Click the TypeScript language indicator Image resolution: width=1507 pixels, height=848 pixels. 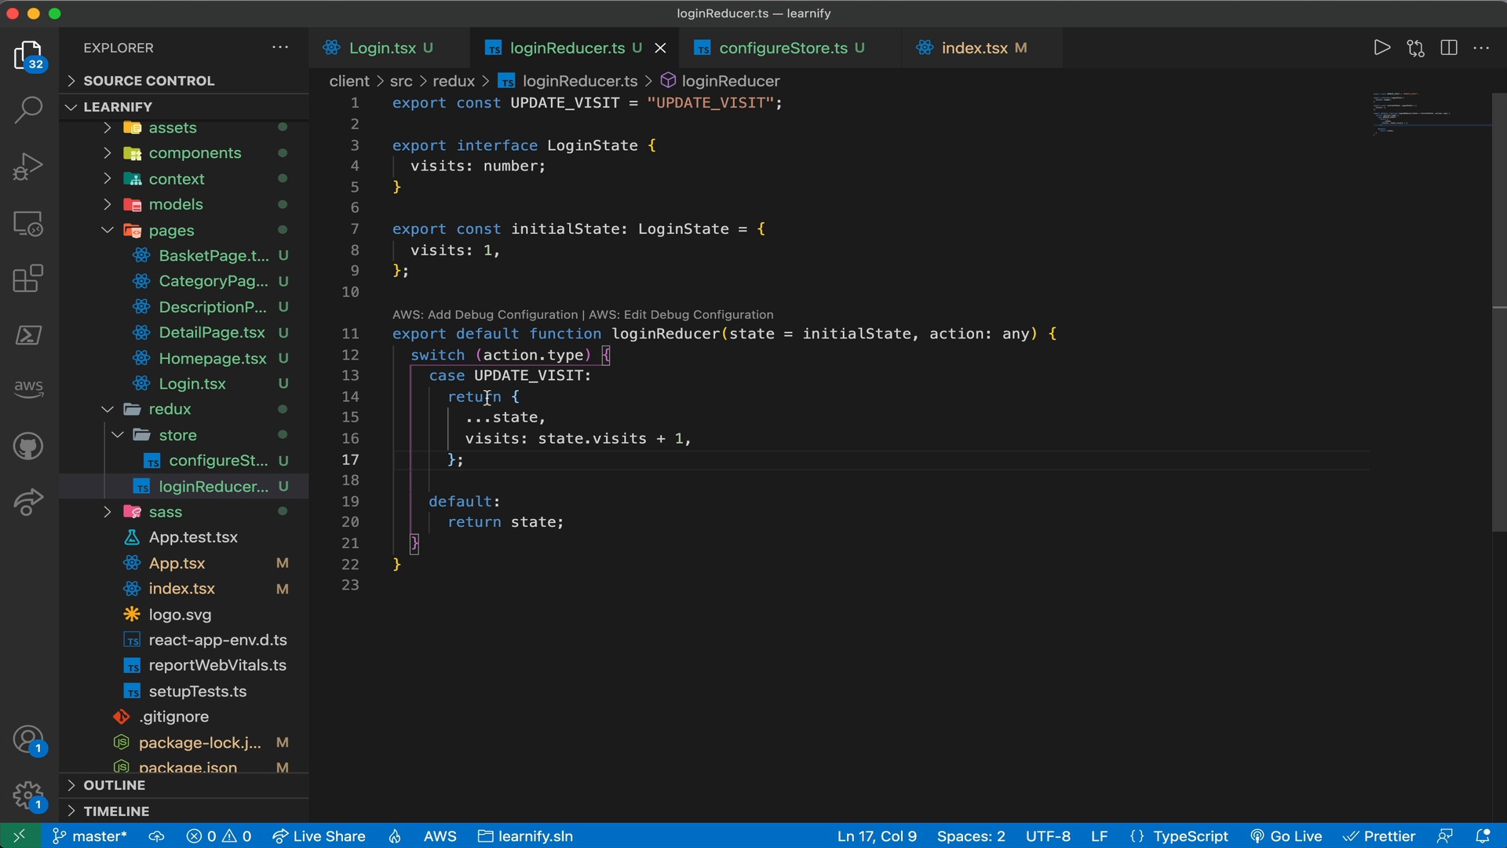click(x=1190, y=835)
